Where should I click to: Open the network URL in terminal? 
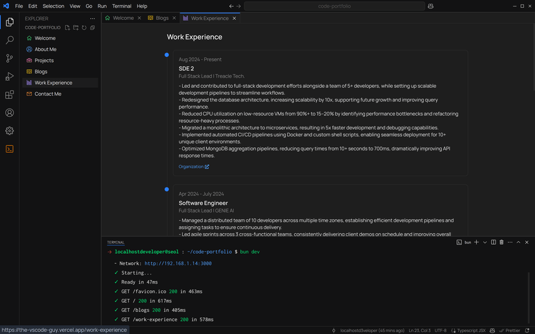178,264
